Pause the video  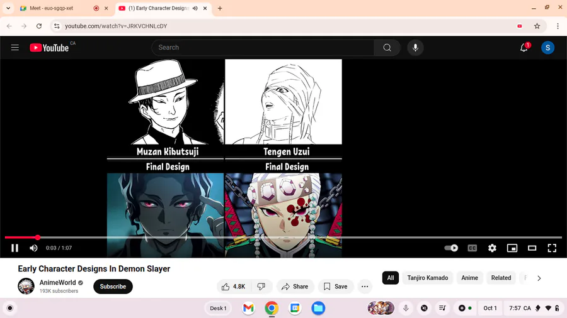pos(15,248)
